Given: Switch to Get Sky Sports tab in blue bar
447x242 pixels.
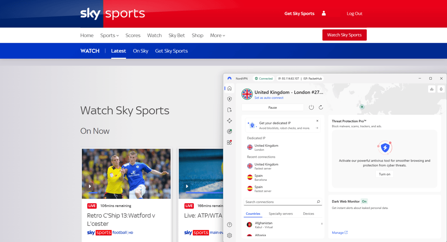Looking at the screenshot, I should (x=171, y=51).
